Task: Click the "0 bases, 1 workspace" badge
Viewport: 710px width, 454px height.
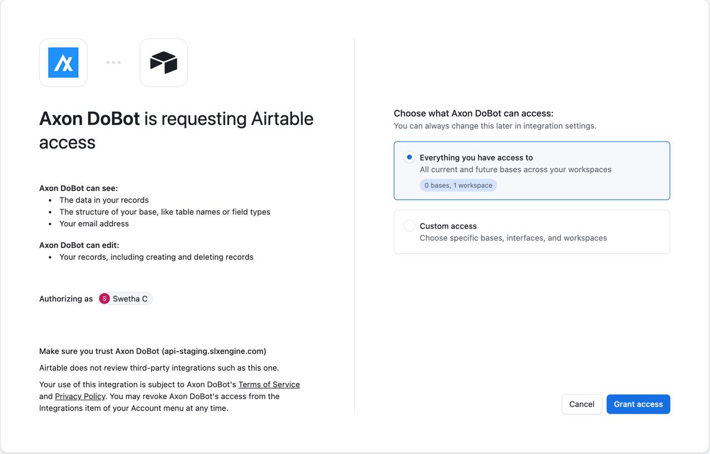Action: tap(458, 185)
